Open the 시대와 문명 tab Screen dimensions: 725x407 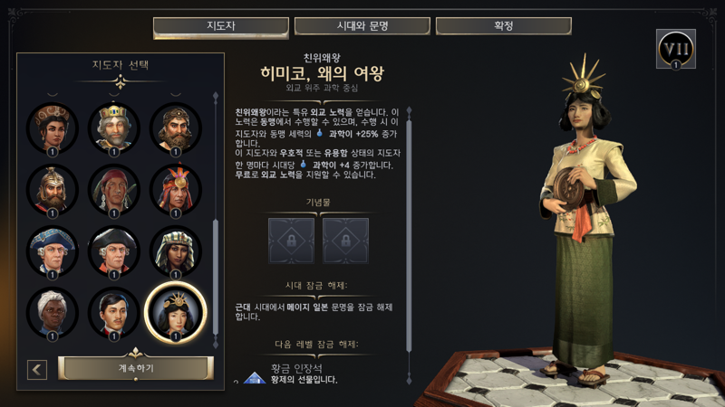pyautogui.click(x=362, y=26)
